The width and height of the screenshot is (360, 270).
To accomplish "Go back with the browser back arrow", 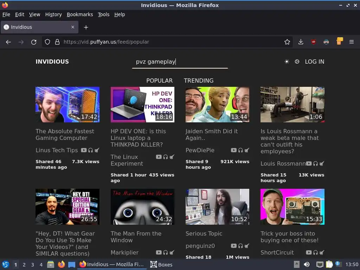I will tap(8, 42).
